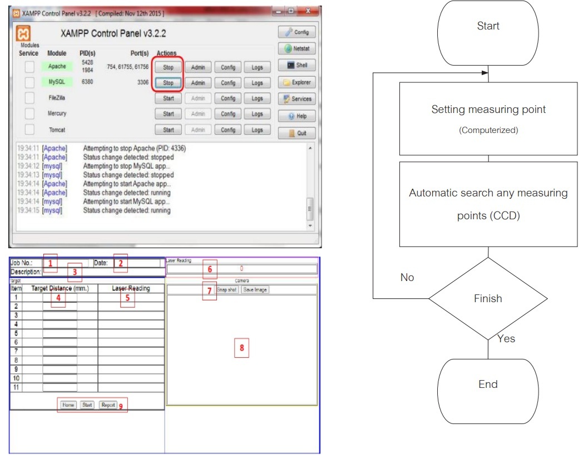Click the log scrollbar up arrow

310,148
